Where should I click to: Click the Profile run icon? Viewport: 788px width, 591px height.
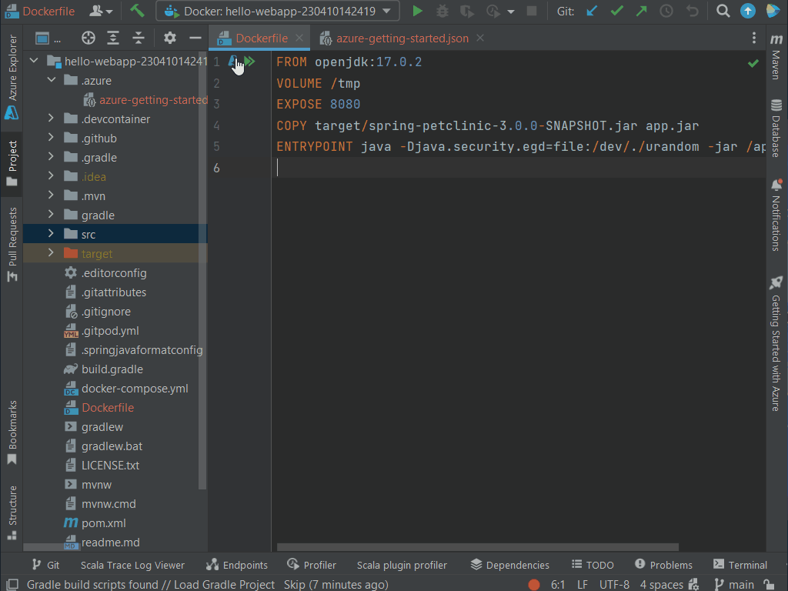493,11
